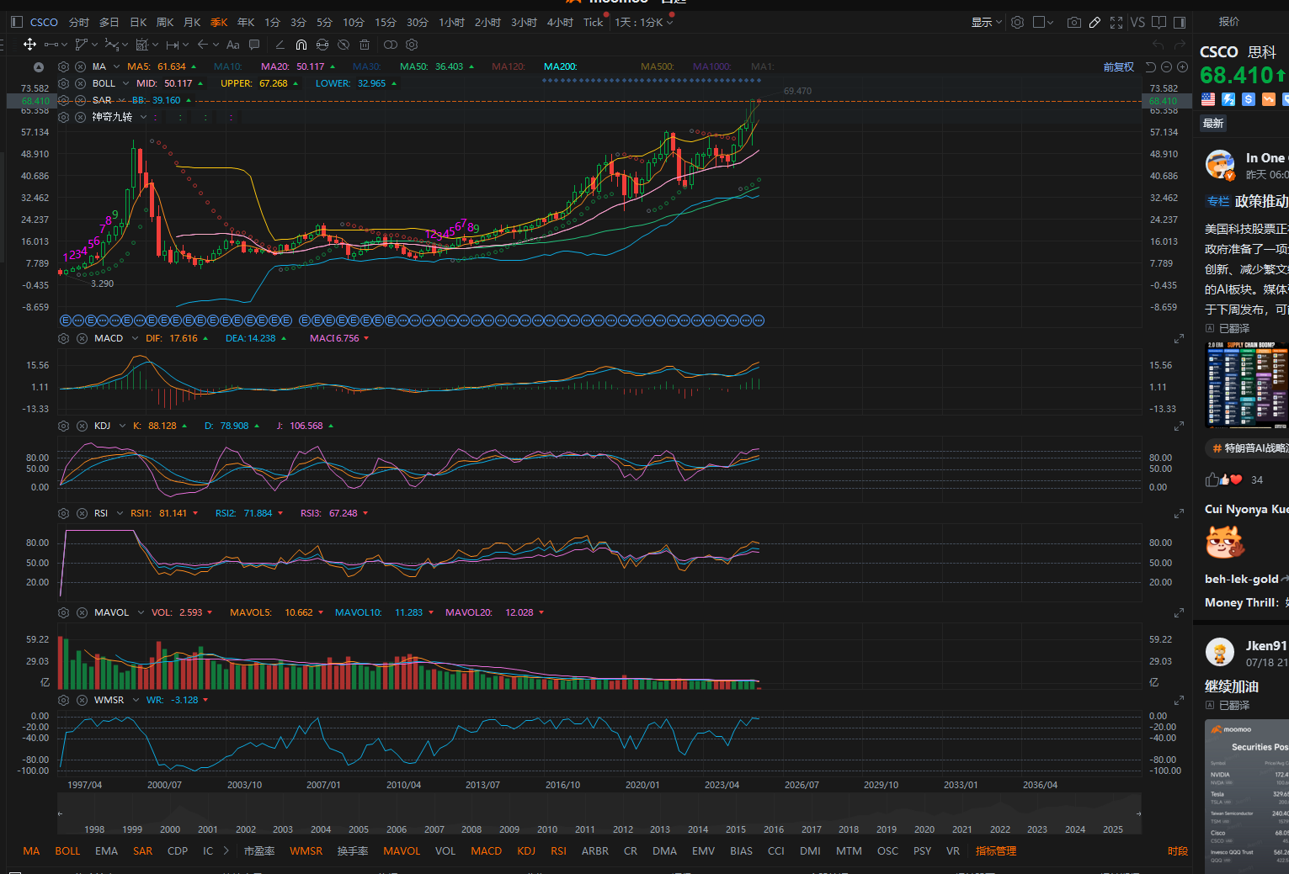Toggle ARBR indicator in bottom bar
The height and width of the screenshot is (874, 1289).
tap(595, 851)
